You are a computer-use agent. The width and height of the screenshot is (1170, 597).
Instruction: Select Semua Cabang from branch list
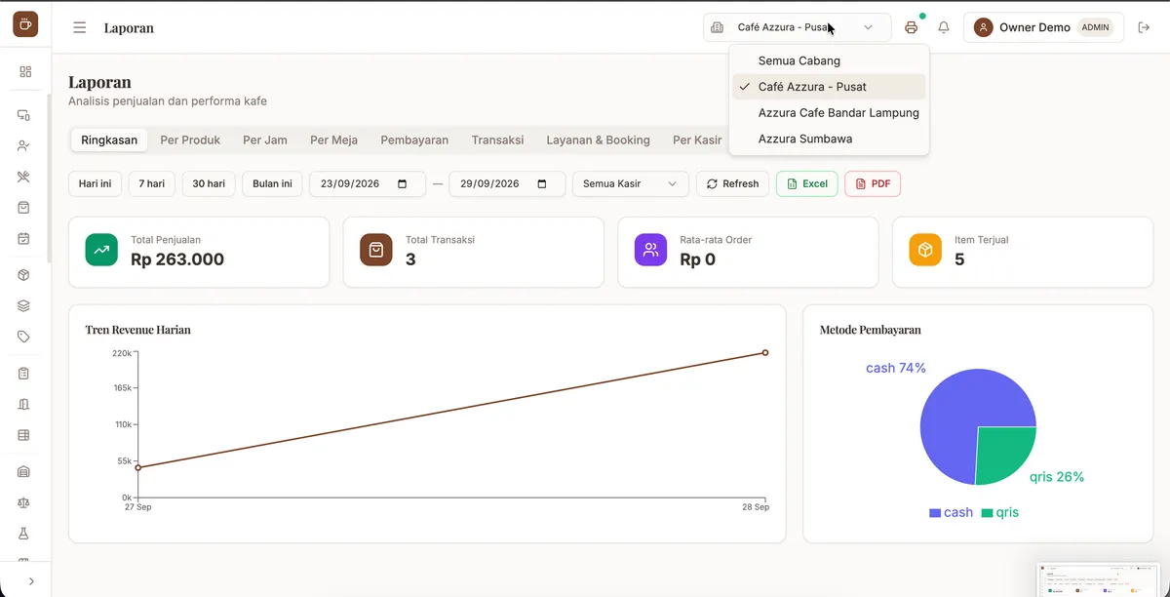pyautogui.click(x=829, y=60)
